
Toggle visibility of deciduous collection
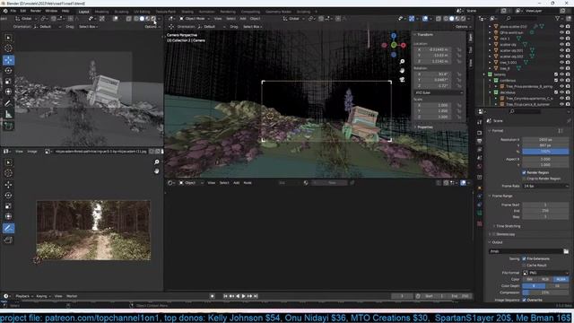(x=561, y=92)
